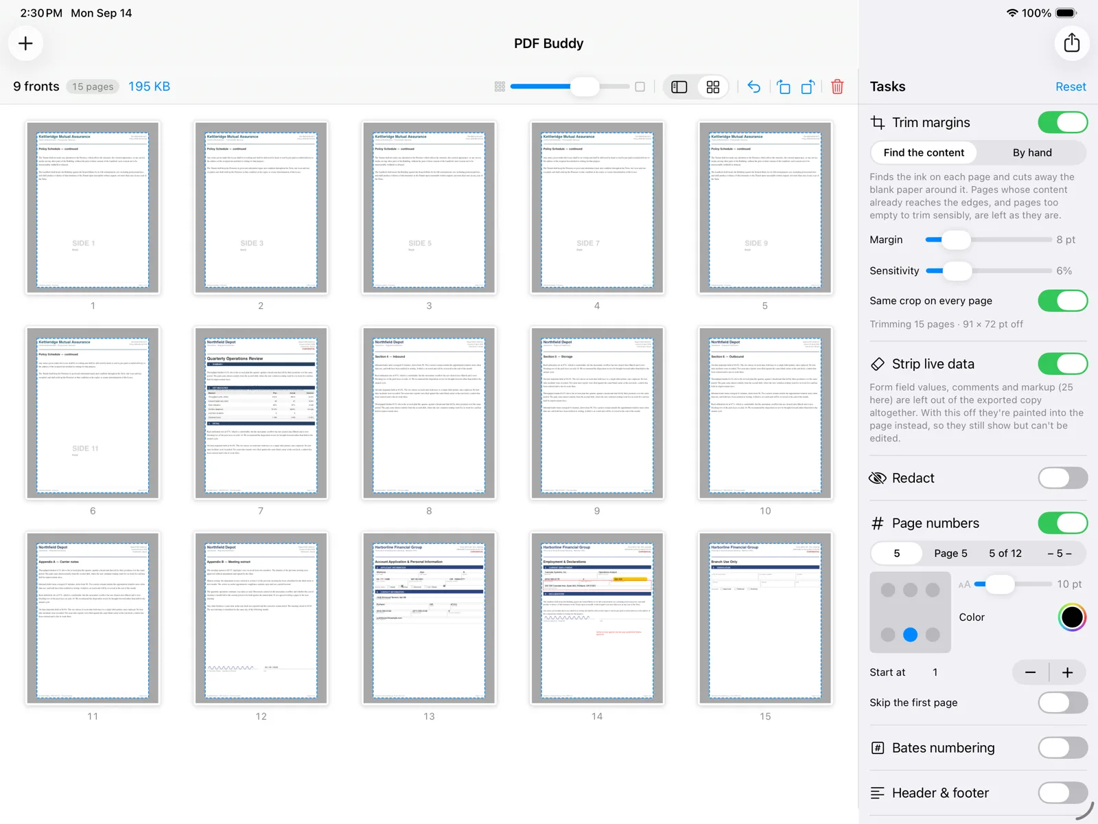This screenshot has width=1098, height=824.
Task: Click Reset in the Tasks panel
Action: click(x=1071, y=87)
